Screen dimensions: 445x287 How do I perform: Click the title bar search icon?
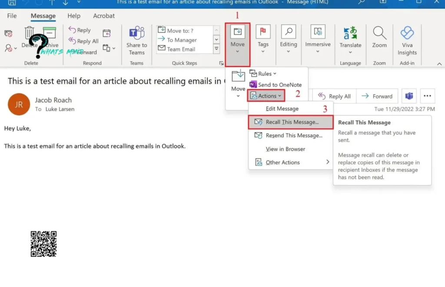(x=361, y=2)
